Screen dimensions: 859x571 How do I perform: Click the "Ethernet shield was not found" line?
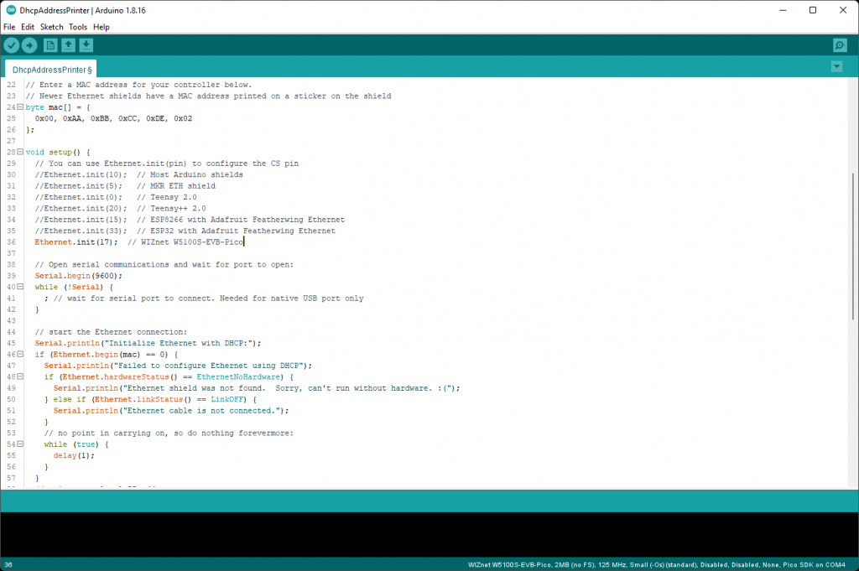coord(257,388)
